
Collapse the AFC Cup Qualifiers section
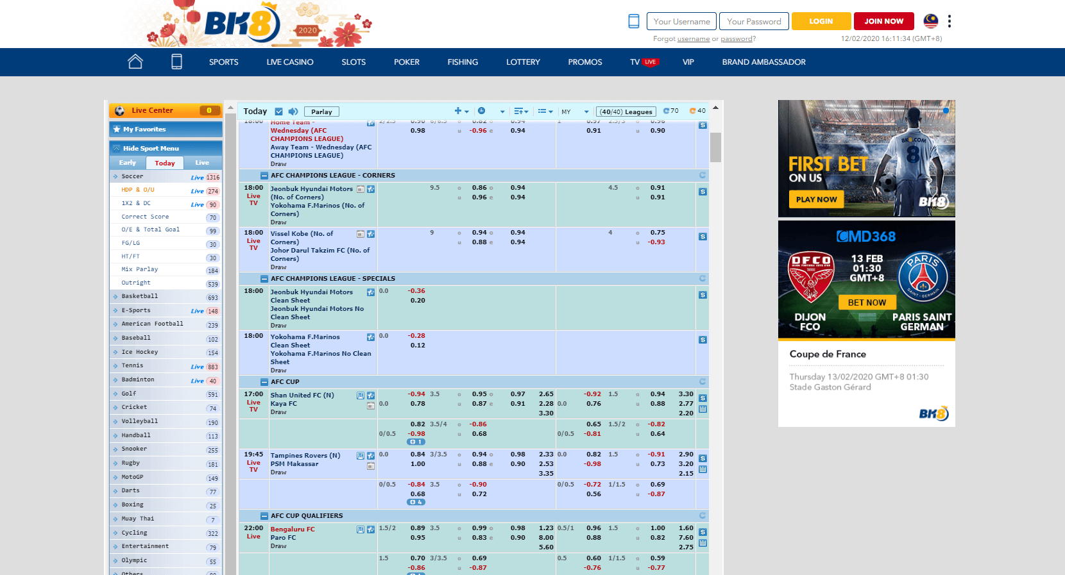click(x=264, y=516)
